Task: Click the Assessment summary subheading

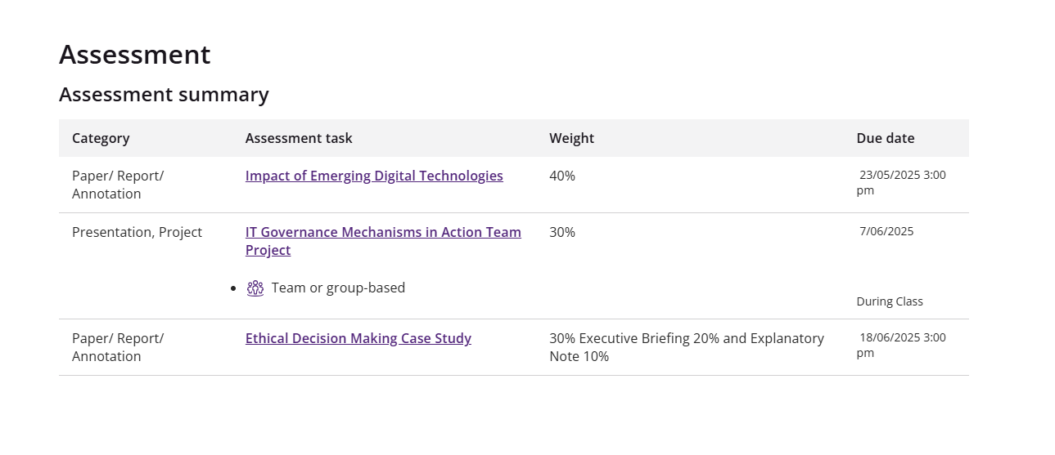Action: [164, 95]
